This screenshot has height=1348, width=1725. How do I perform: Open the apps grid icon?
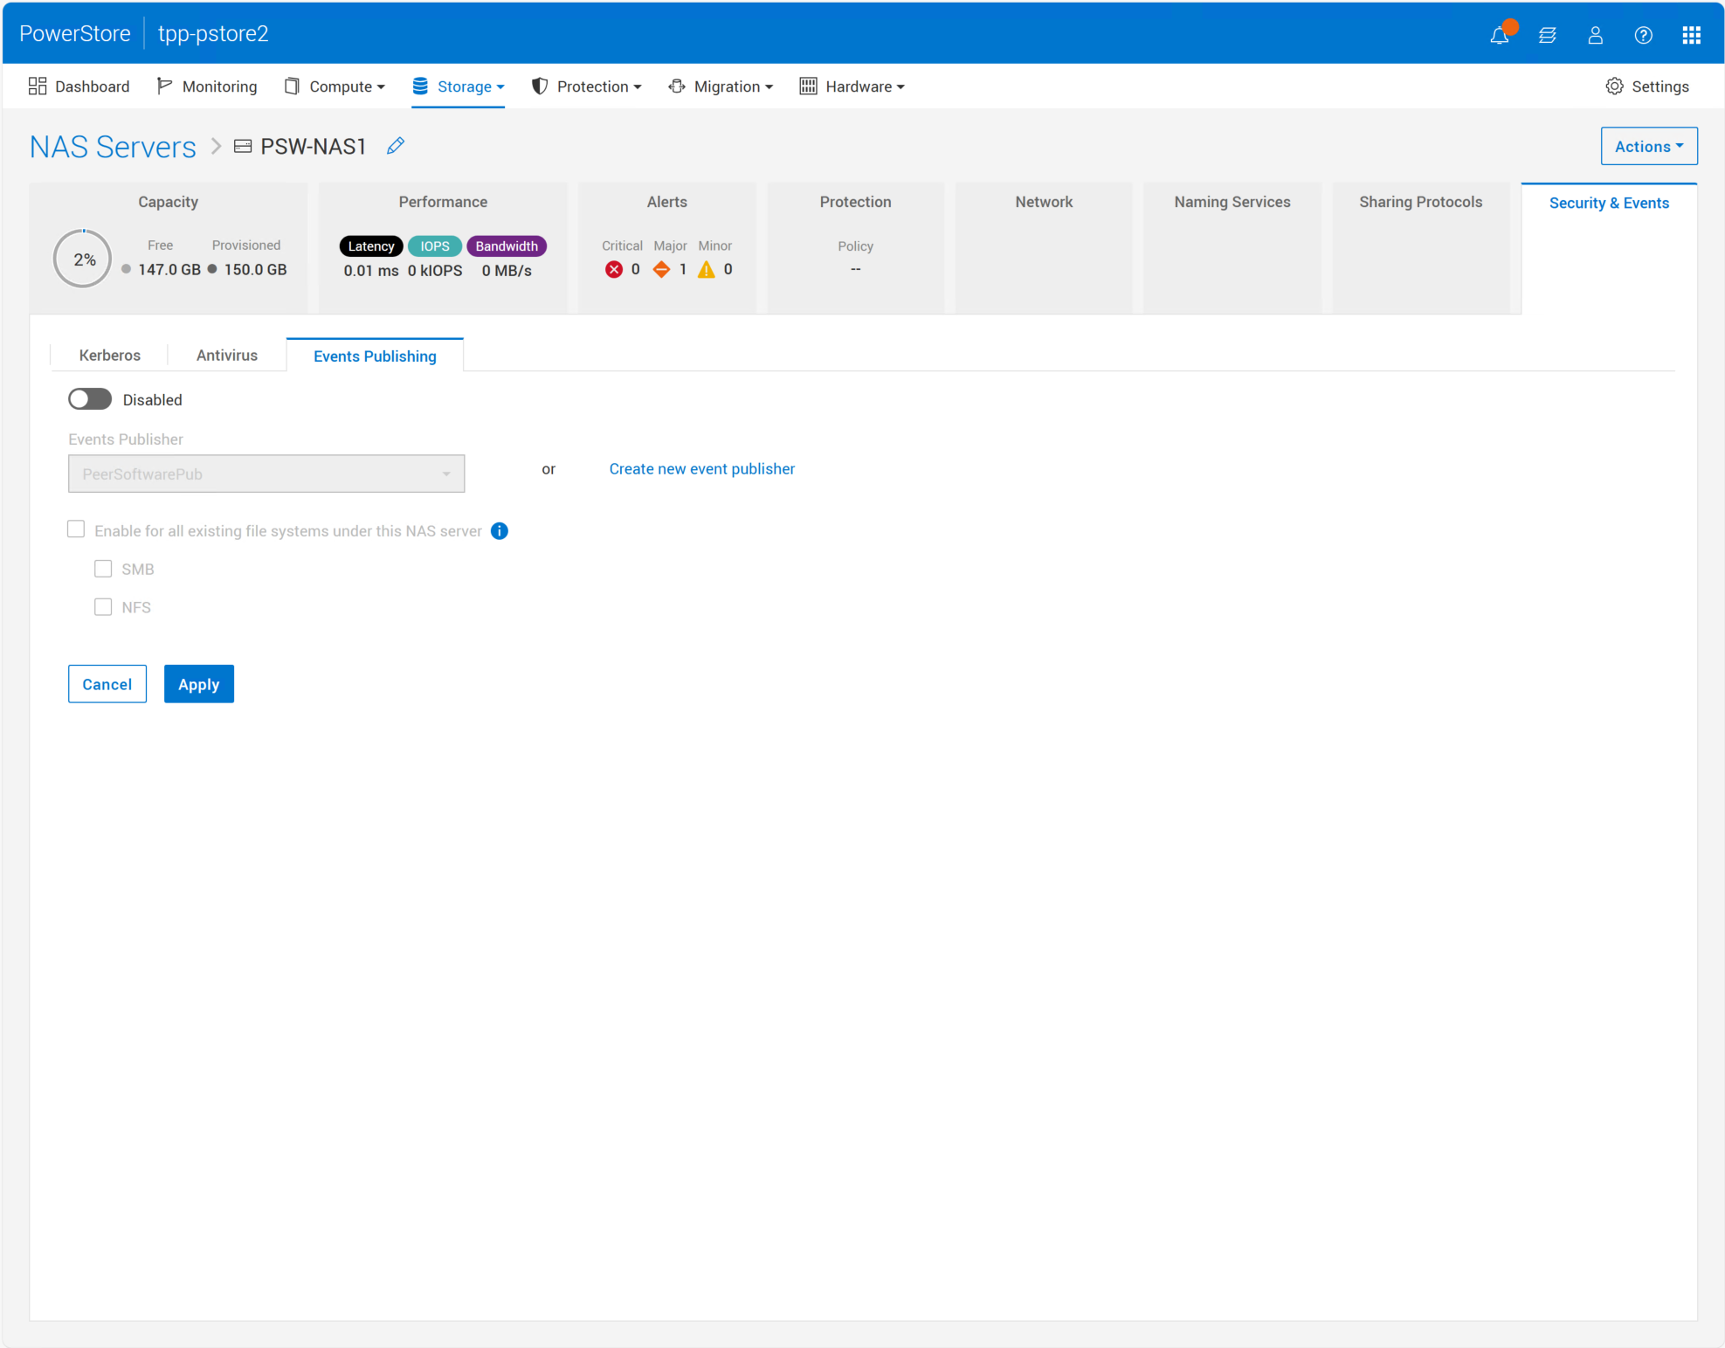coord(1691,35)
